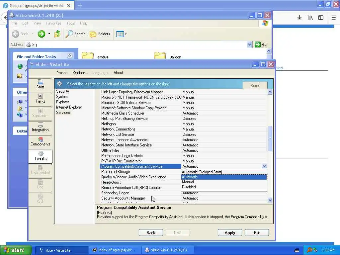Click the Slipstream sidebar item
Screen dimensions: 340x255
[40, 113]
